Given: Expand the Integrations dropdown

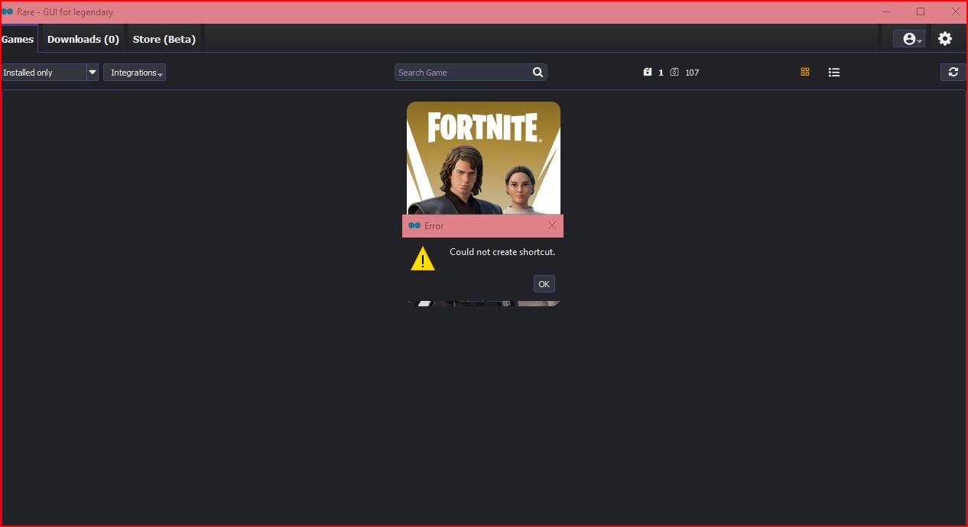Looking at the screenshot, I should (x=135, y=72).
